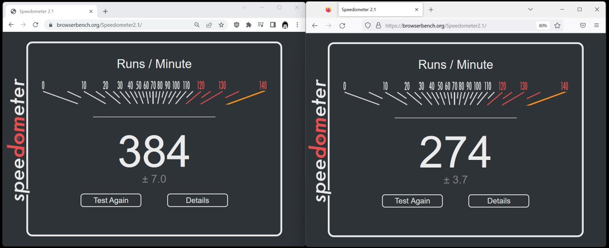The height and width of the screenshot is (248, 609).
Task: Open Details in the Chrome window
Action: click(197, 200)
